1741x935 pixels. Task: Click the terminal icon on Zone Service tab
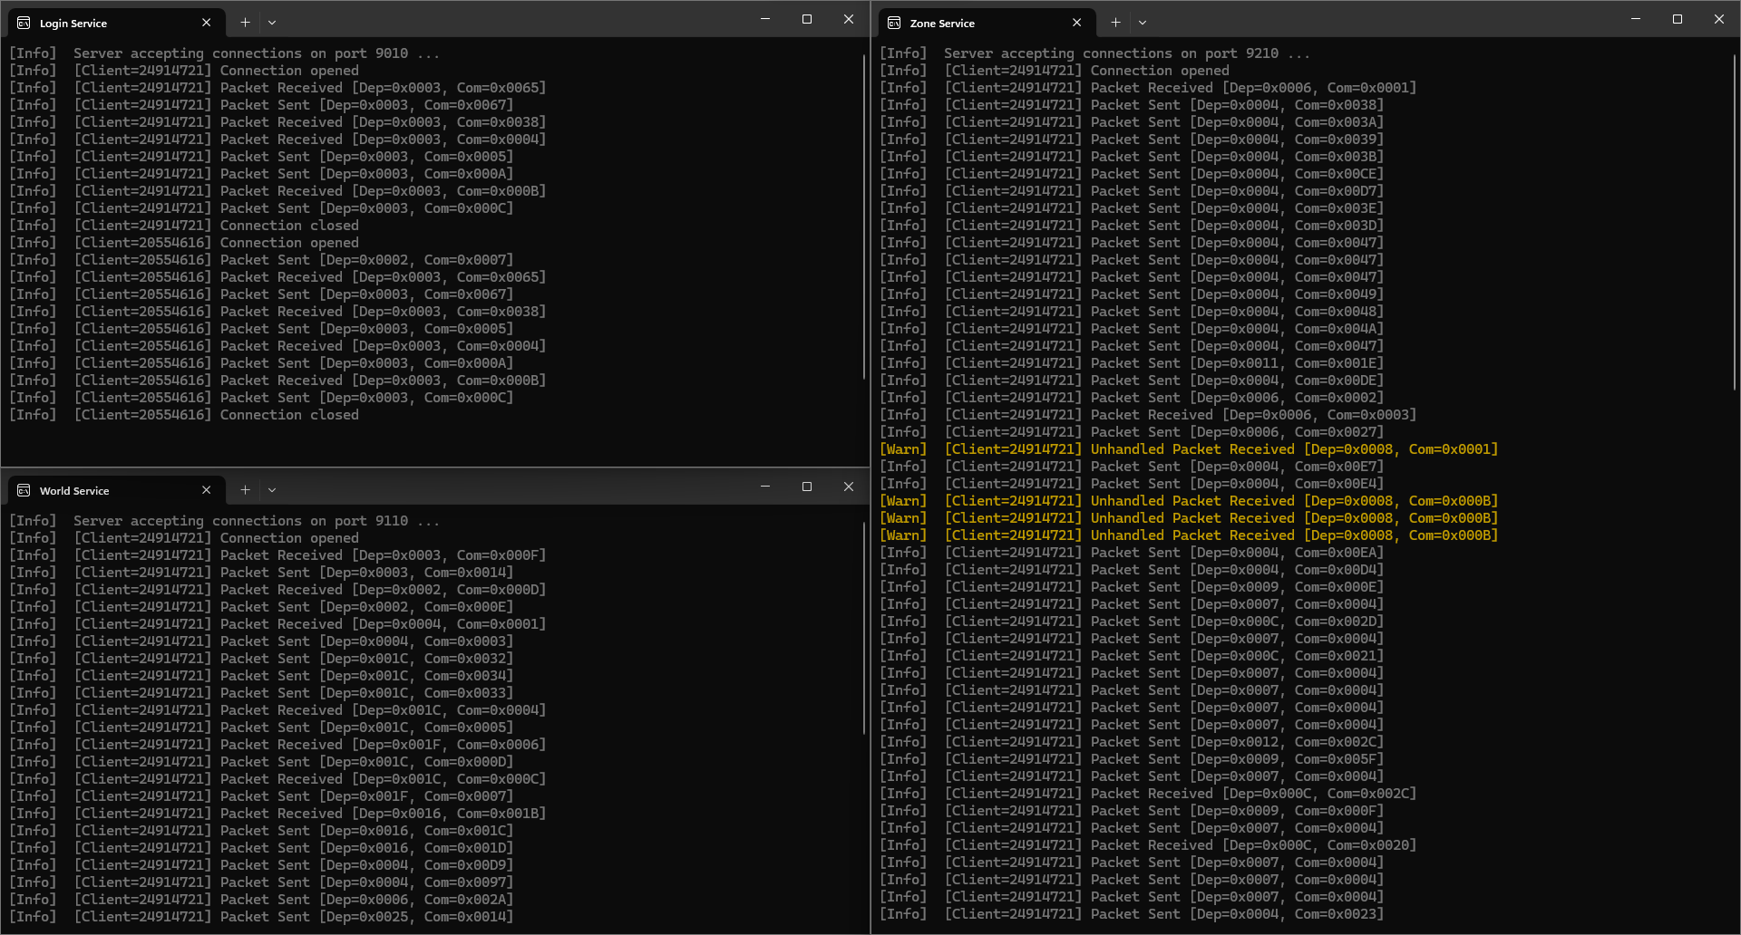tap(894, 23)
